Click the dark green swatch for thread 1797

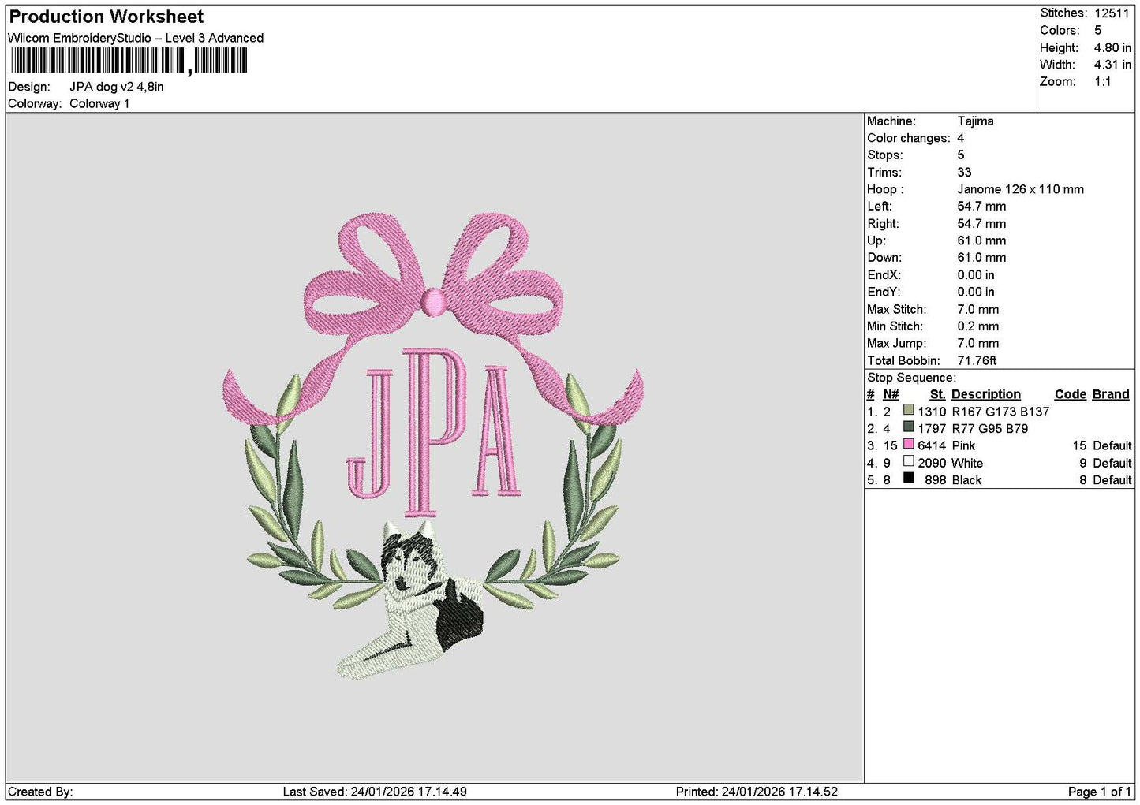(908, 427)
